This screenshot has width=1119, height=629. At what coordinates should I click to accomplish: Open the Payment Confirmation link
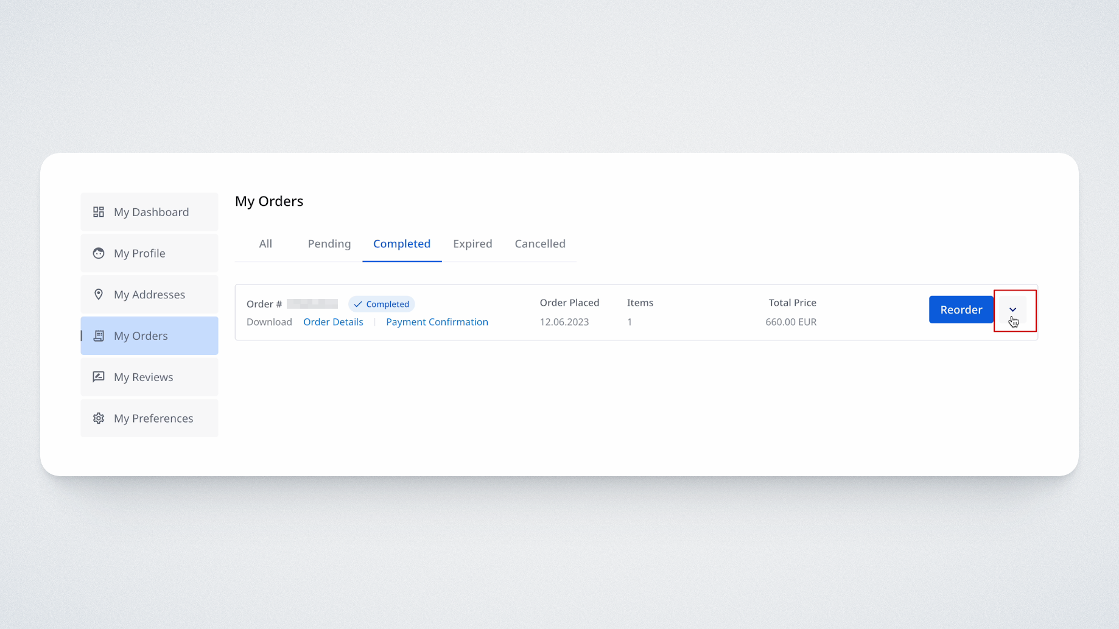(x=437, y=322)
